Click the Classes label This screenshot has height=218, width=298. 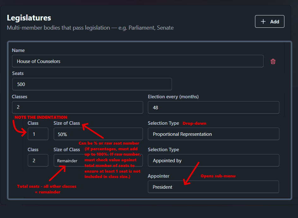(20, 97)
